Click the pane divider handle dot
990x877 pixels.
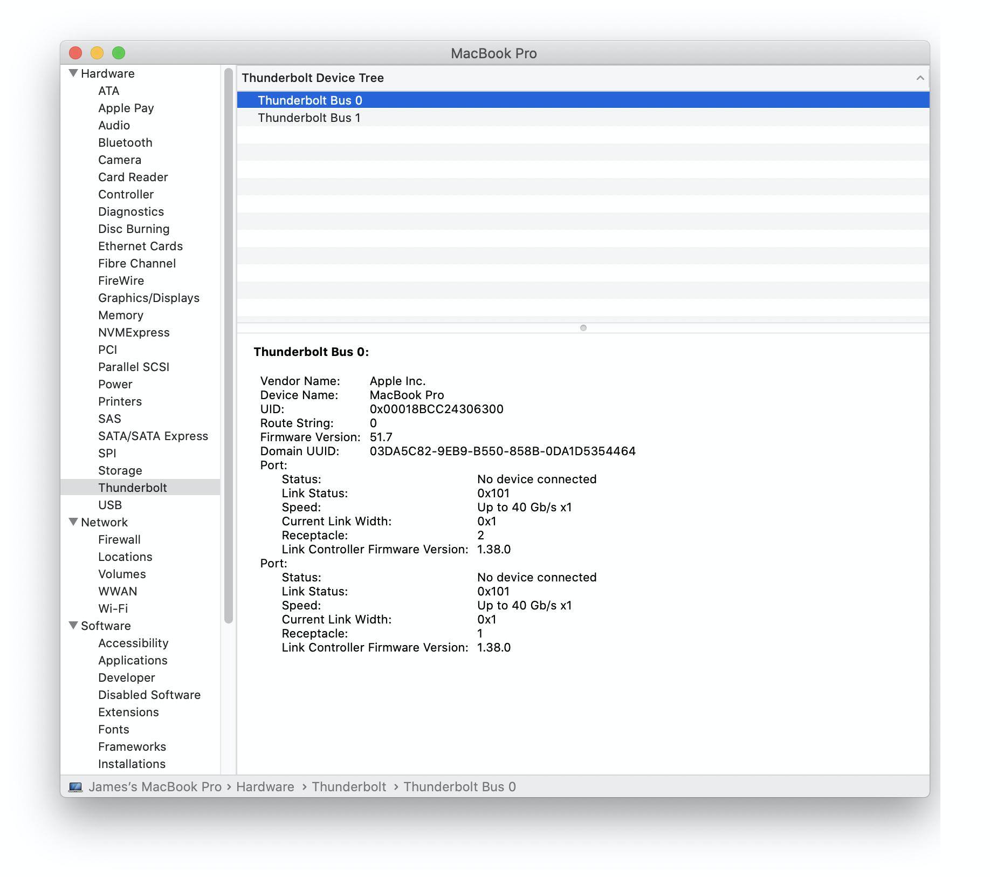583,328
